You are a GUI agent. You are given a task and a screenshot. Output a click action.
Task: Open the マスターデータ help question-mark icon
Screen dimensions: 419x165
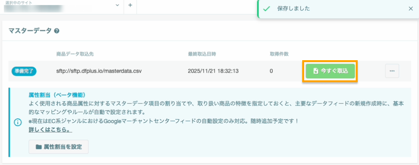56,31
